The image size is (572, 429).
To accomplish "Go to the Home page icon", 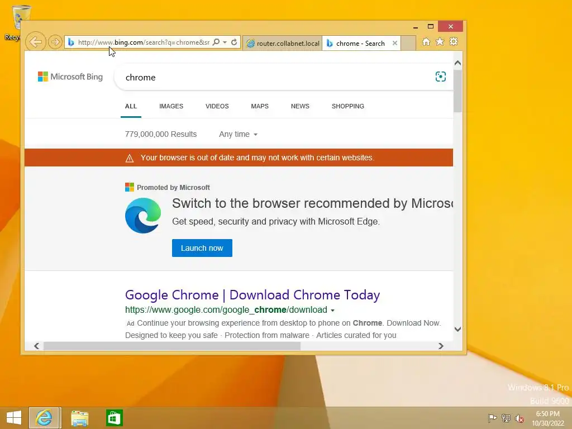I will [x=426, y=42].
